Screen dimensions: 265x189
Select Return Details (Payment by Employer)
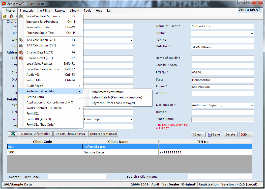(x=117, y=97)
